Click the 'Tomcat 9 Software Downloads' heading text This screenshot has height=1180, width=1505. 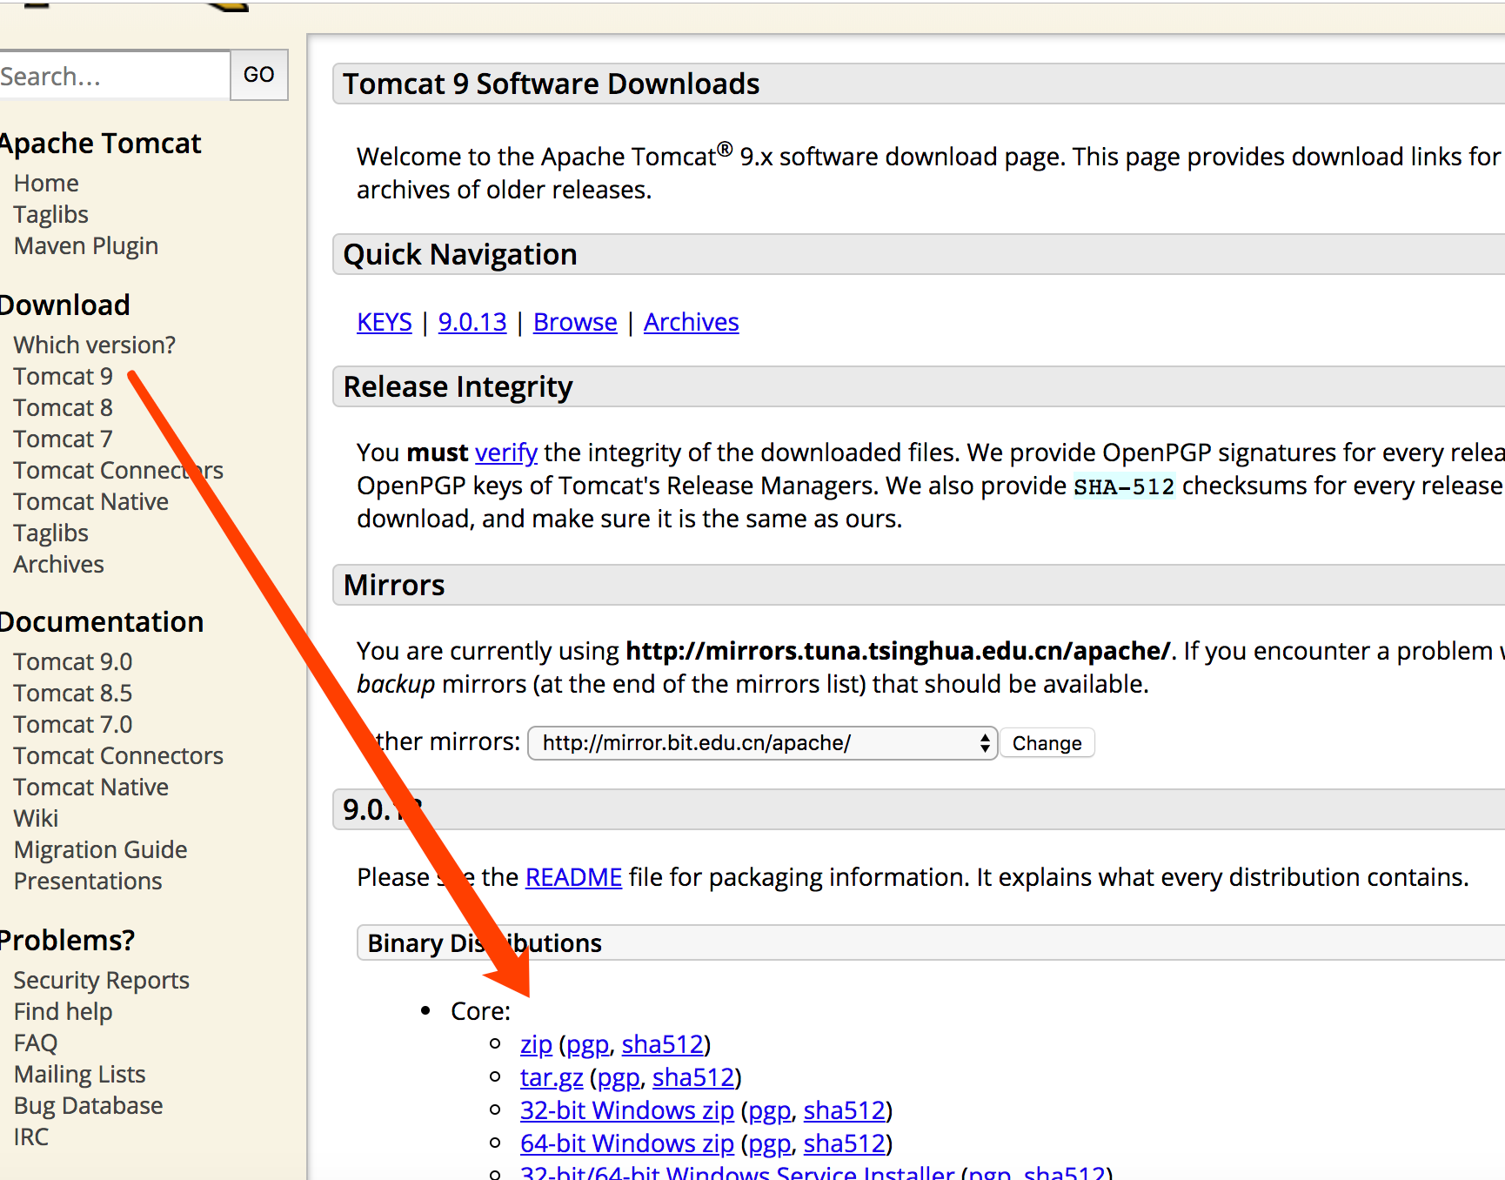click(x=551, y=84)
